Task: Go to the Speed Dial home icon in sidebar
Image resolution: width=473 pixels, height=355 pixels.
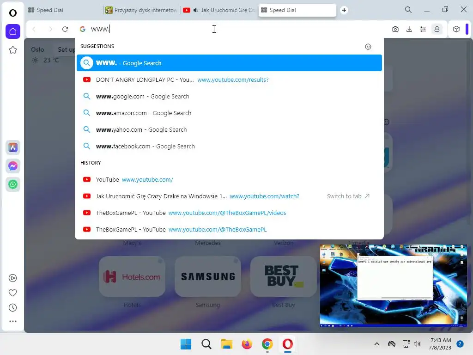Action: [x=12, y=31]
